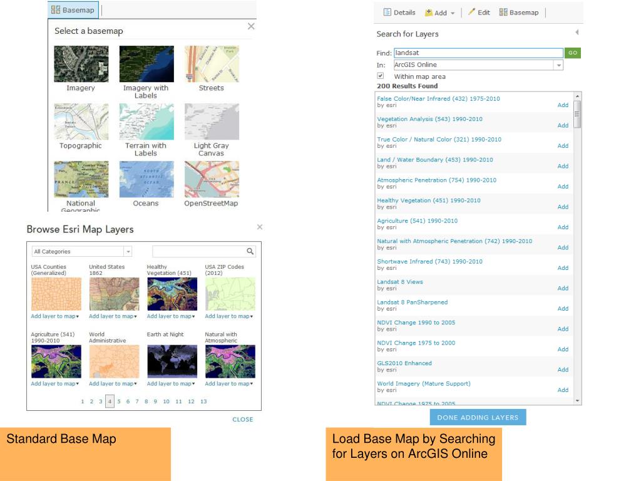Add the Atmospheric Penetration (754) layer

(x=563, y=187)
